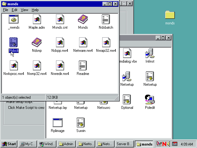The height and width of the screenshot is (148, 197).
Task: Click the msnds window resize grip
Action: pos(116,98)
